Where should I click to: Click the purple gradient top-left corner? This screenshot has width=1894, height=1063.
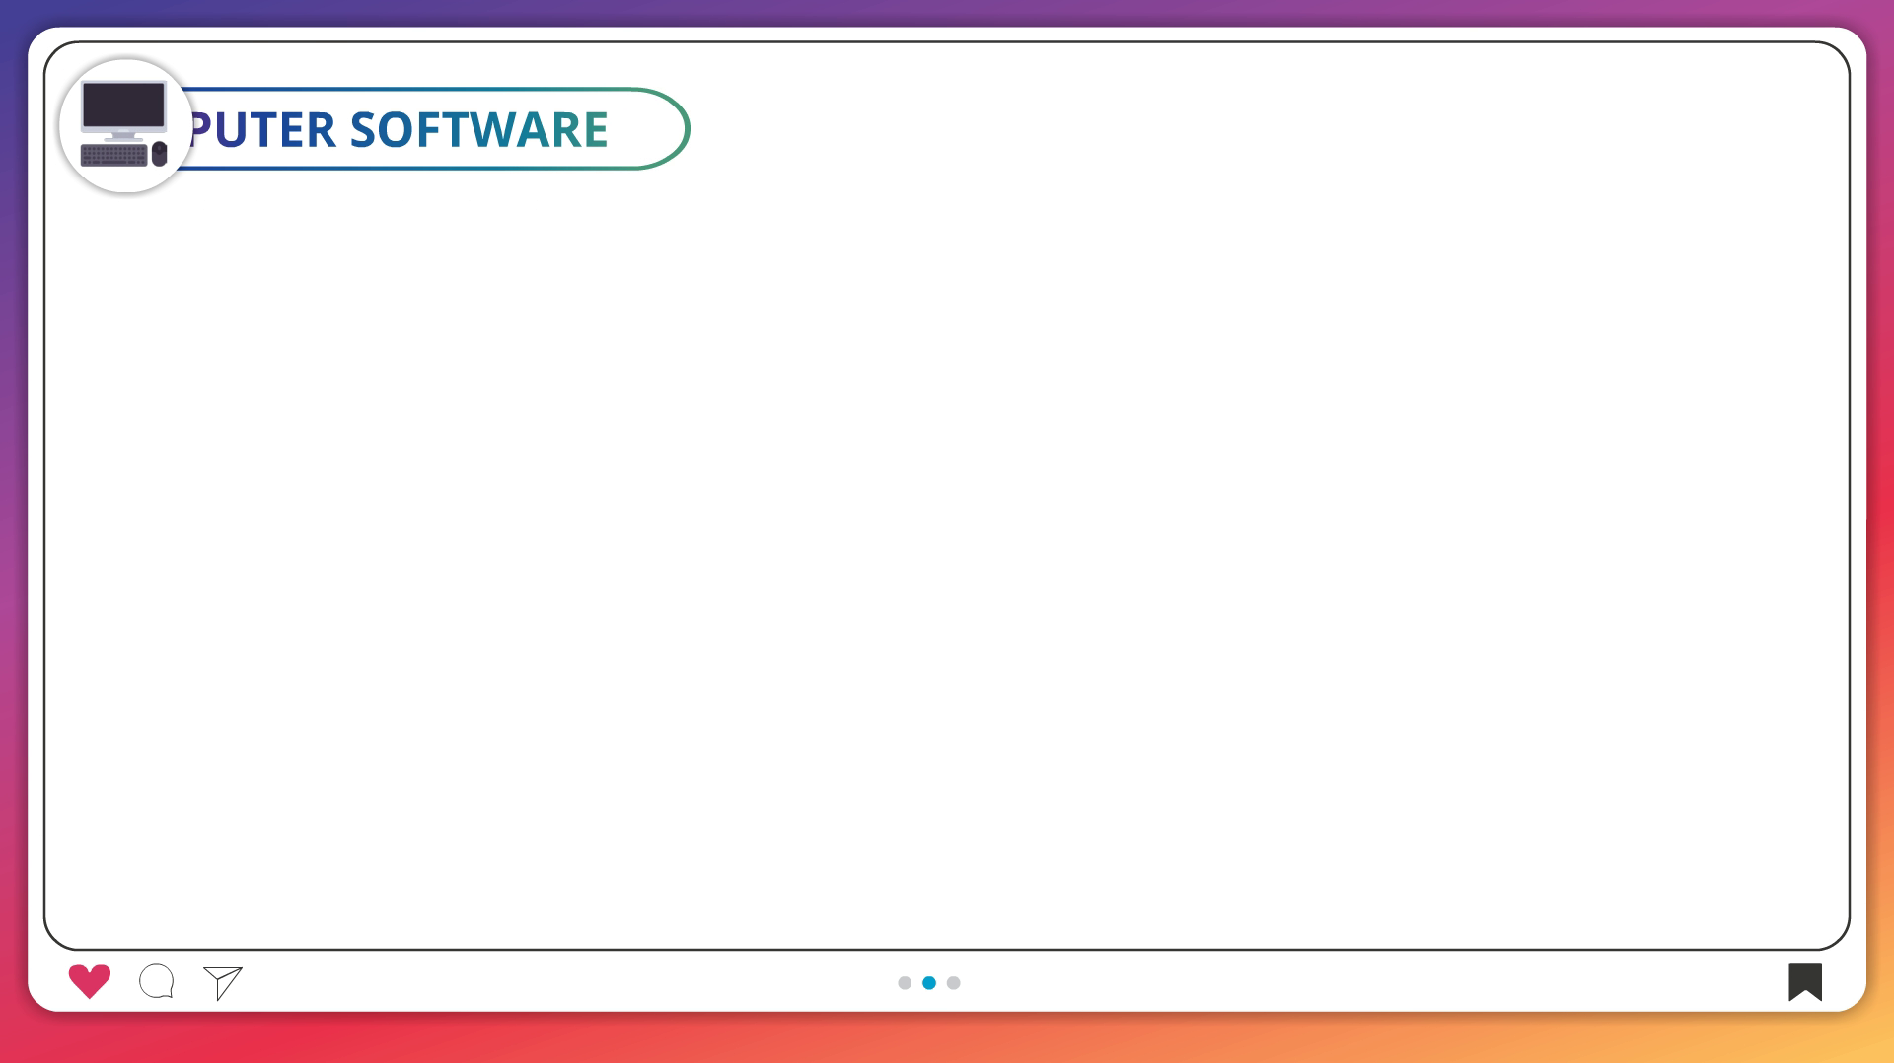click(x=14, y=14)
